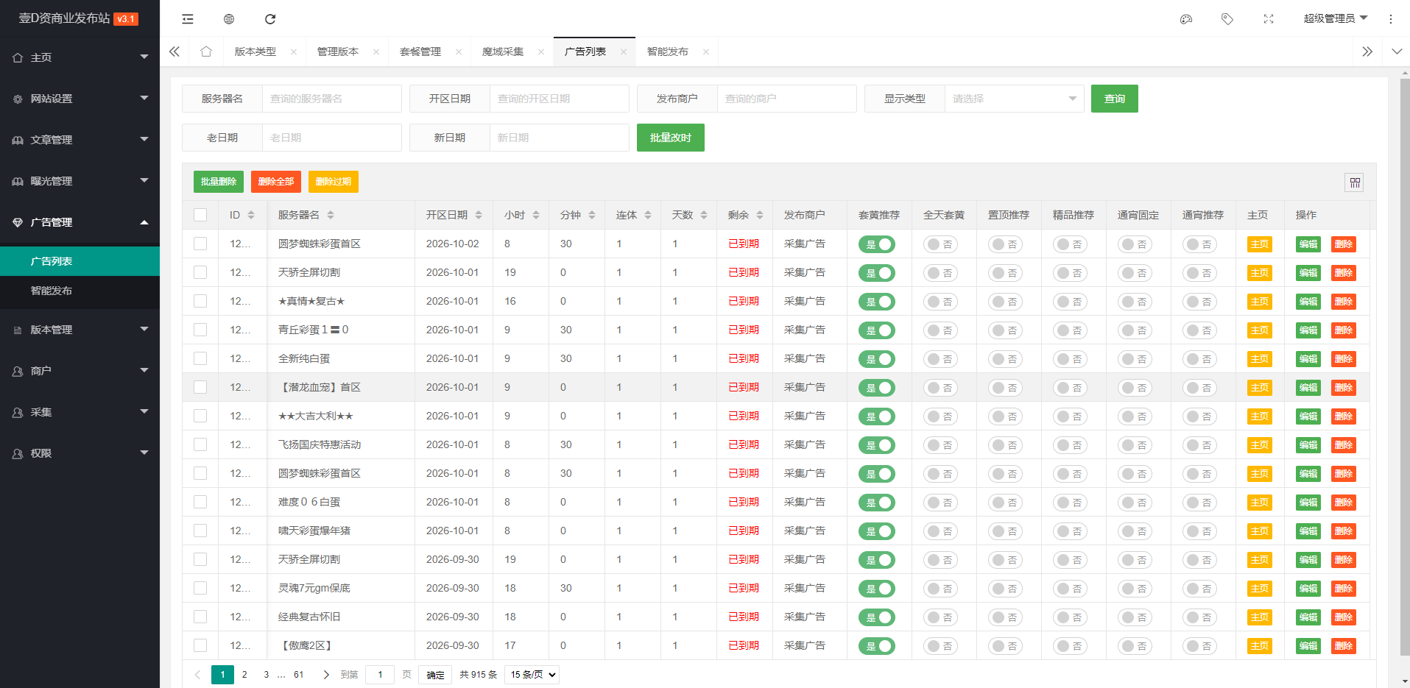Switch to the 管理版本 tab
The image size is (1410, 688).
point(337,52)
